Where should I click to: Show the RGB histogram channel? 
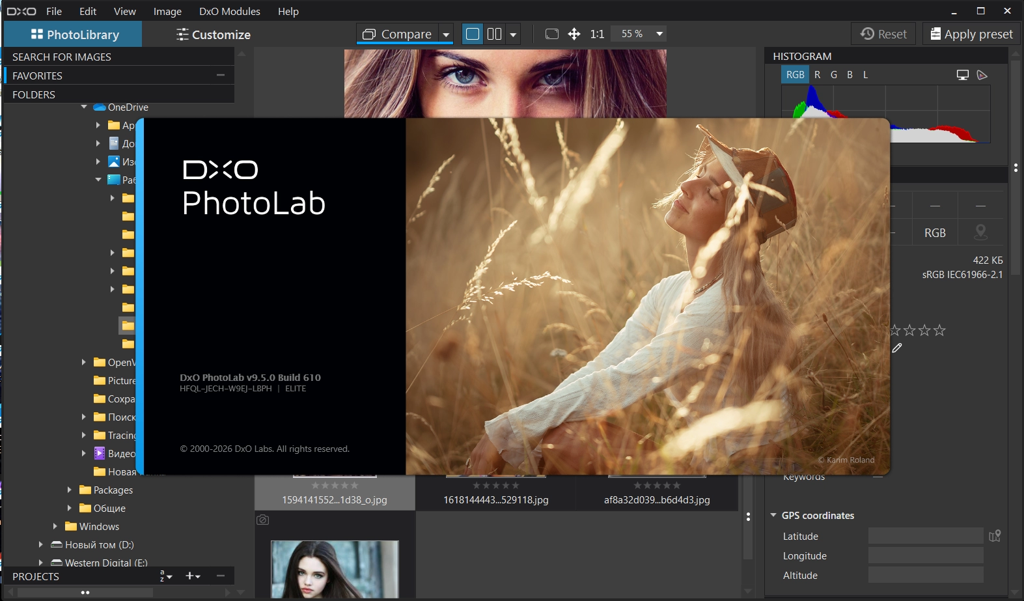coord(795,75)
